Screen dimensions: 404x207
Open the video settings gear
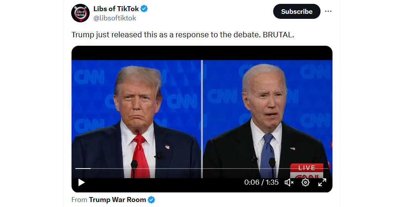tap(306, 182)
